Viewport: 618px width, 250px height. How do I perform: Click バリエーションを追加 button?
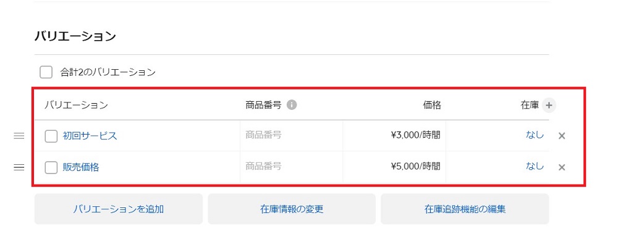[x=118, y=209]
